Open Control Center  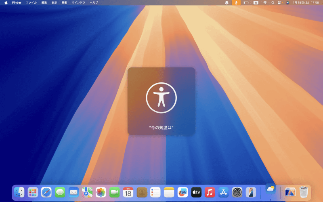(280, 3)
